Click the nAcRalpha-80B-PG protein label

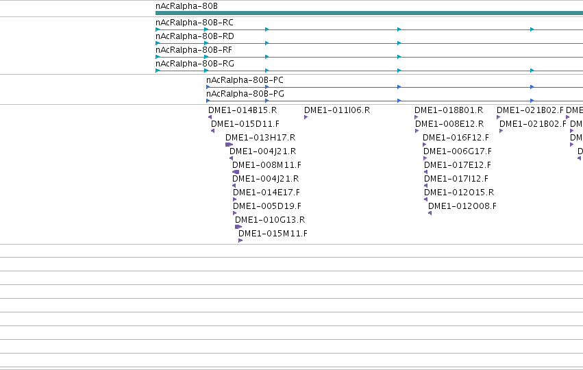tap(245, 94)
